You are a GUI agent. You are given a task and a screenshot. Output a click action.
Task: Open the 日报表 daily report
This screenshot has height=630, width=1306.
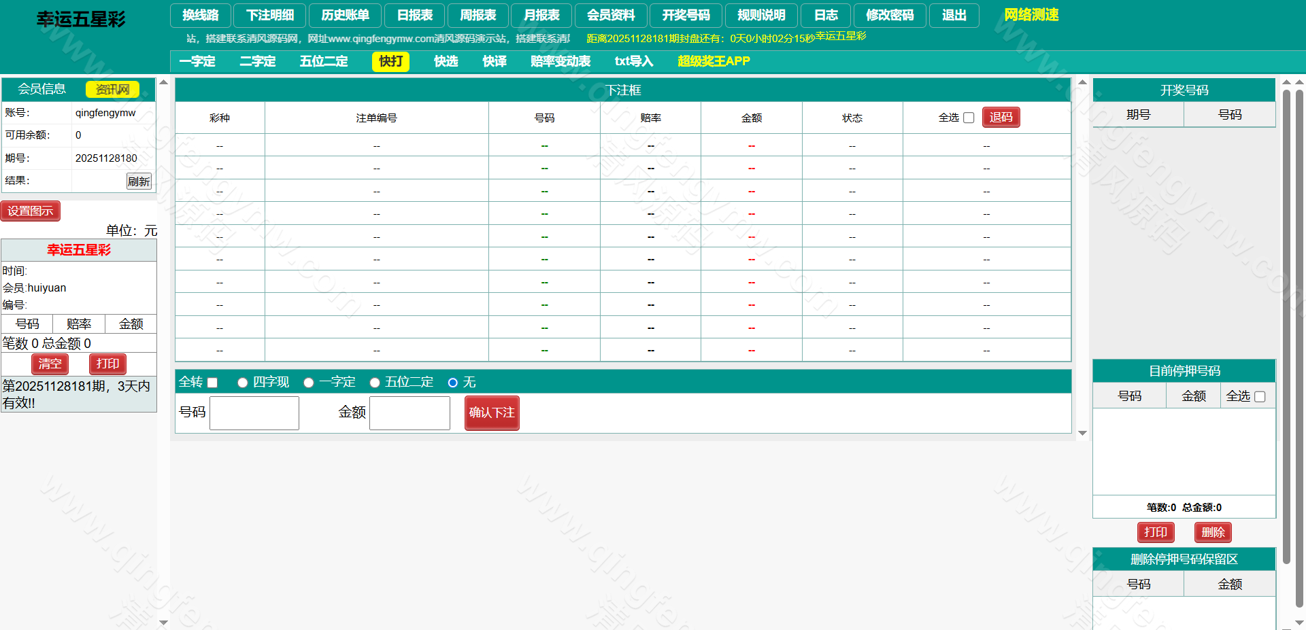pyautogui.click(x=415, y=15)
